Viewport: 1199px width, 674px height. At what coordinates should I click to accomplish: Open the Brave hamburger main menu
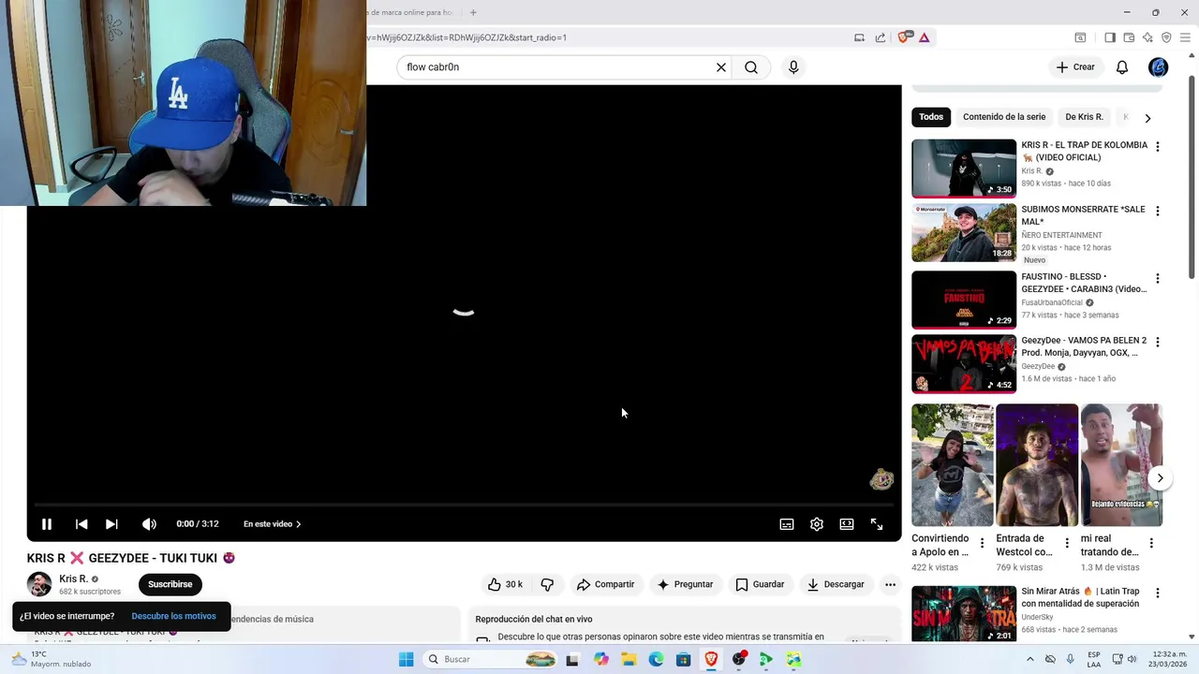(x=1185, y=37)
